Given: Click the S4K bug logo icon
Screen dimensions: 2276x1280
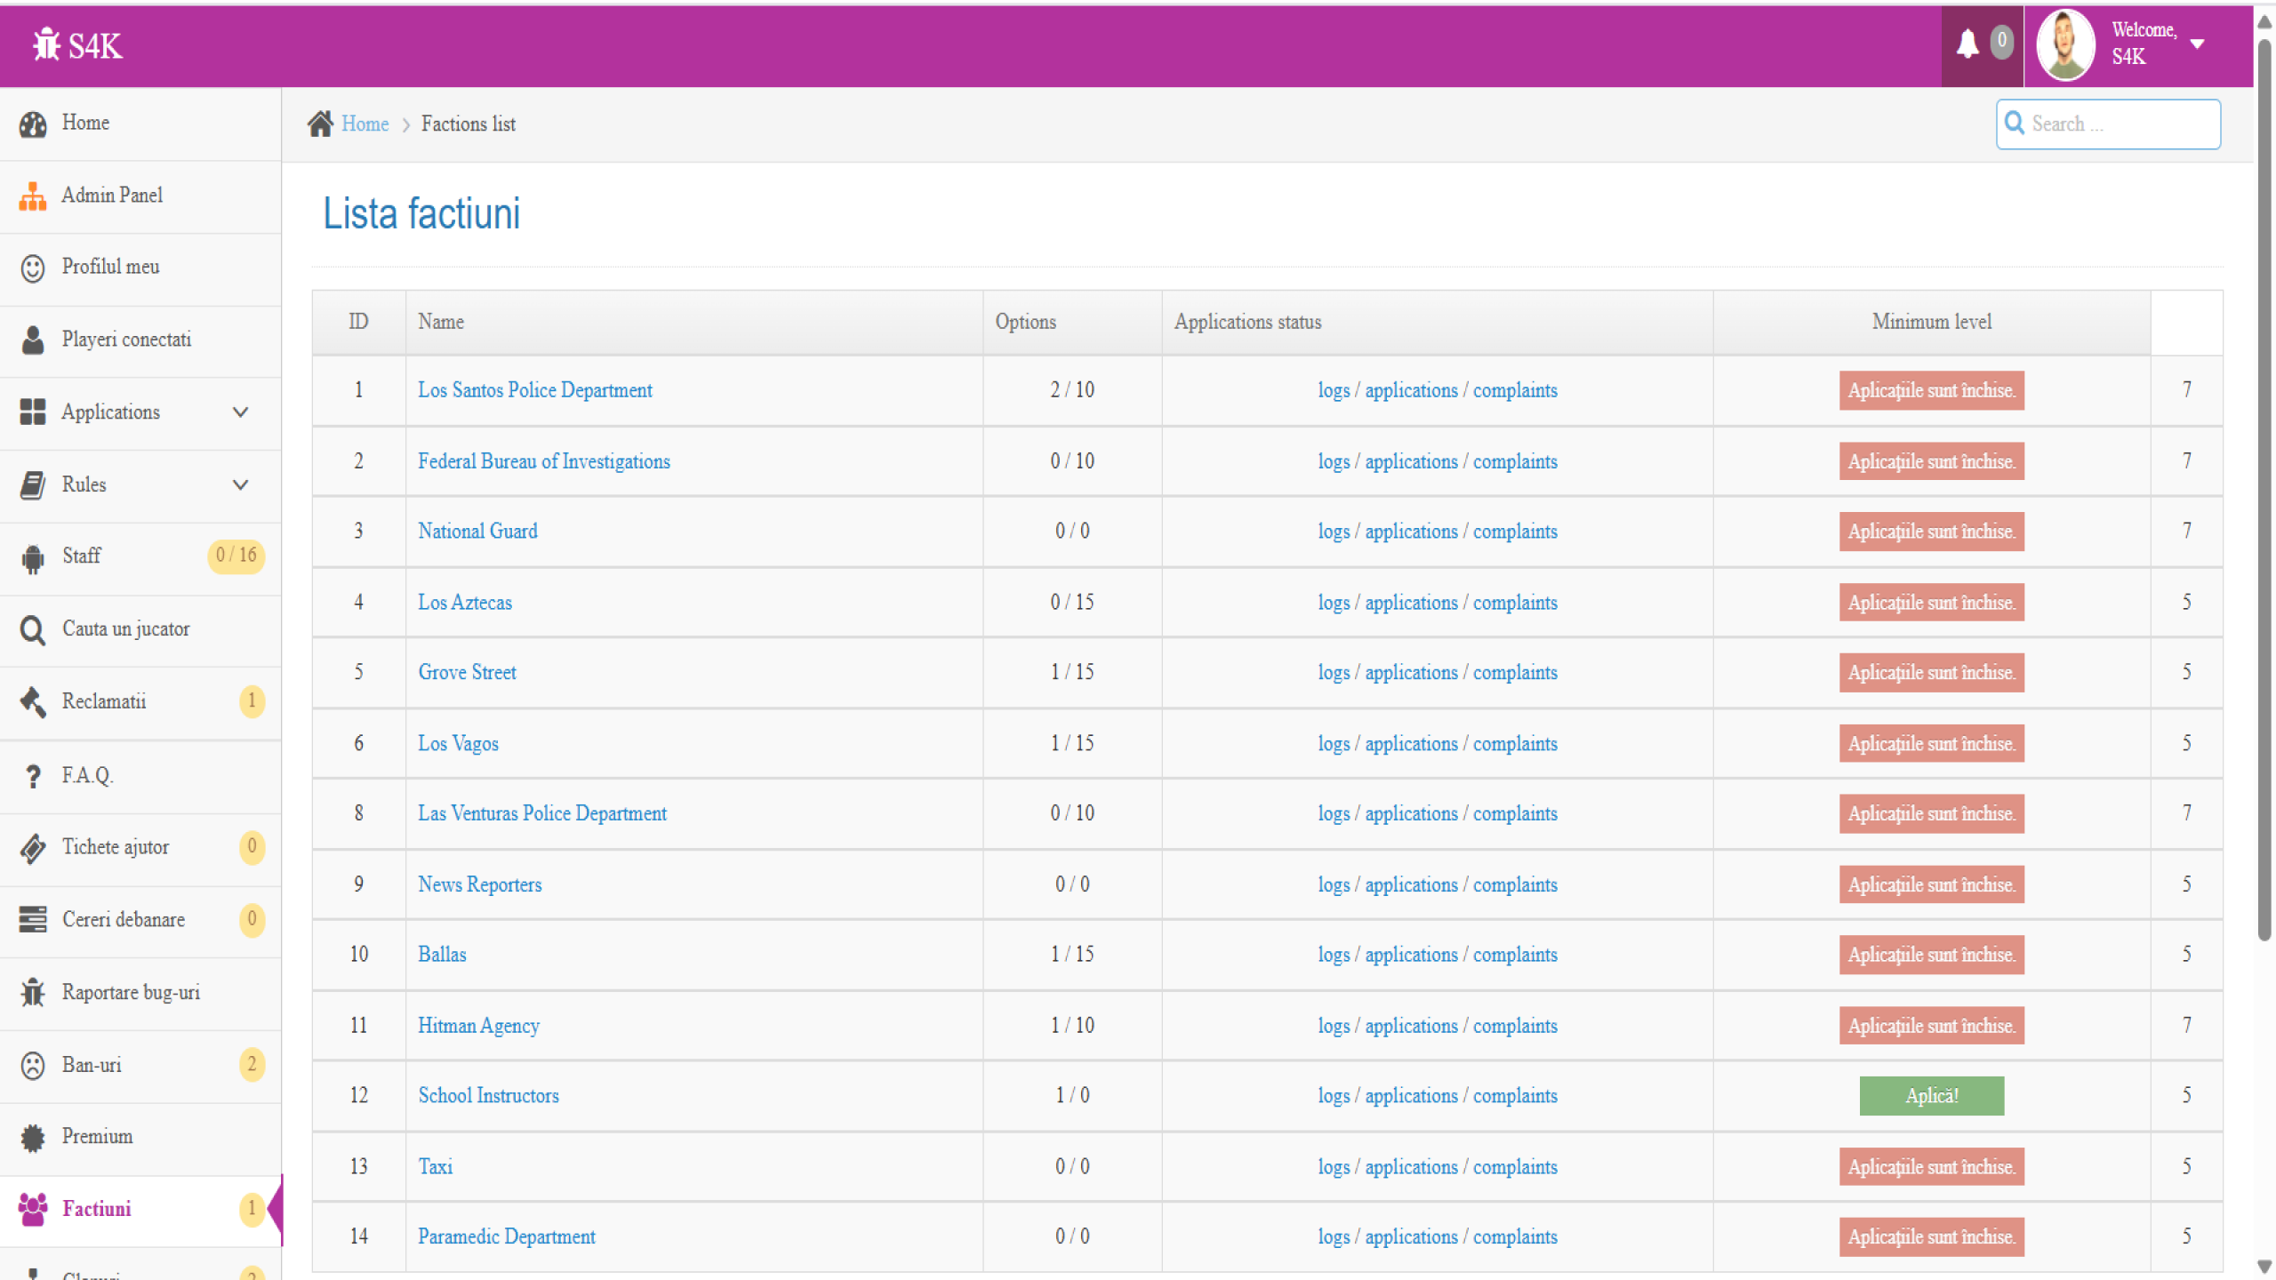Looking at the screenshot, I should [x=46, y=44].
